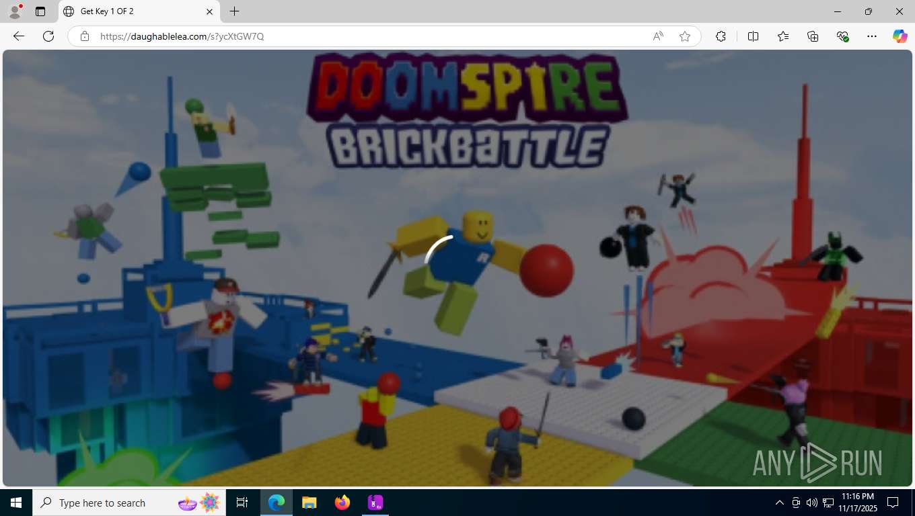The image size is (915, 516).
Task: Open Browser essentials heart icon
Action: pos(842,36)
